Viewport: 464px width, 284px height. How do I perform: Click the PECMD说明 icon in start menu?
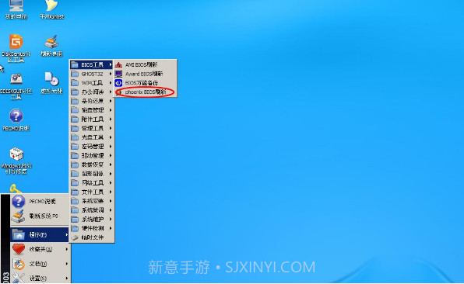click(19, 201)
